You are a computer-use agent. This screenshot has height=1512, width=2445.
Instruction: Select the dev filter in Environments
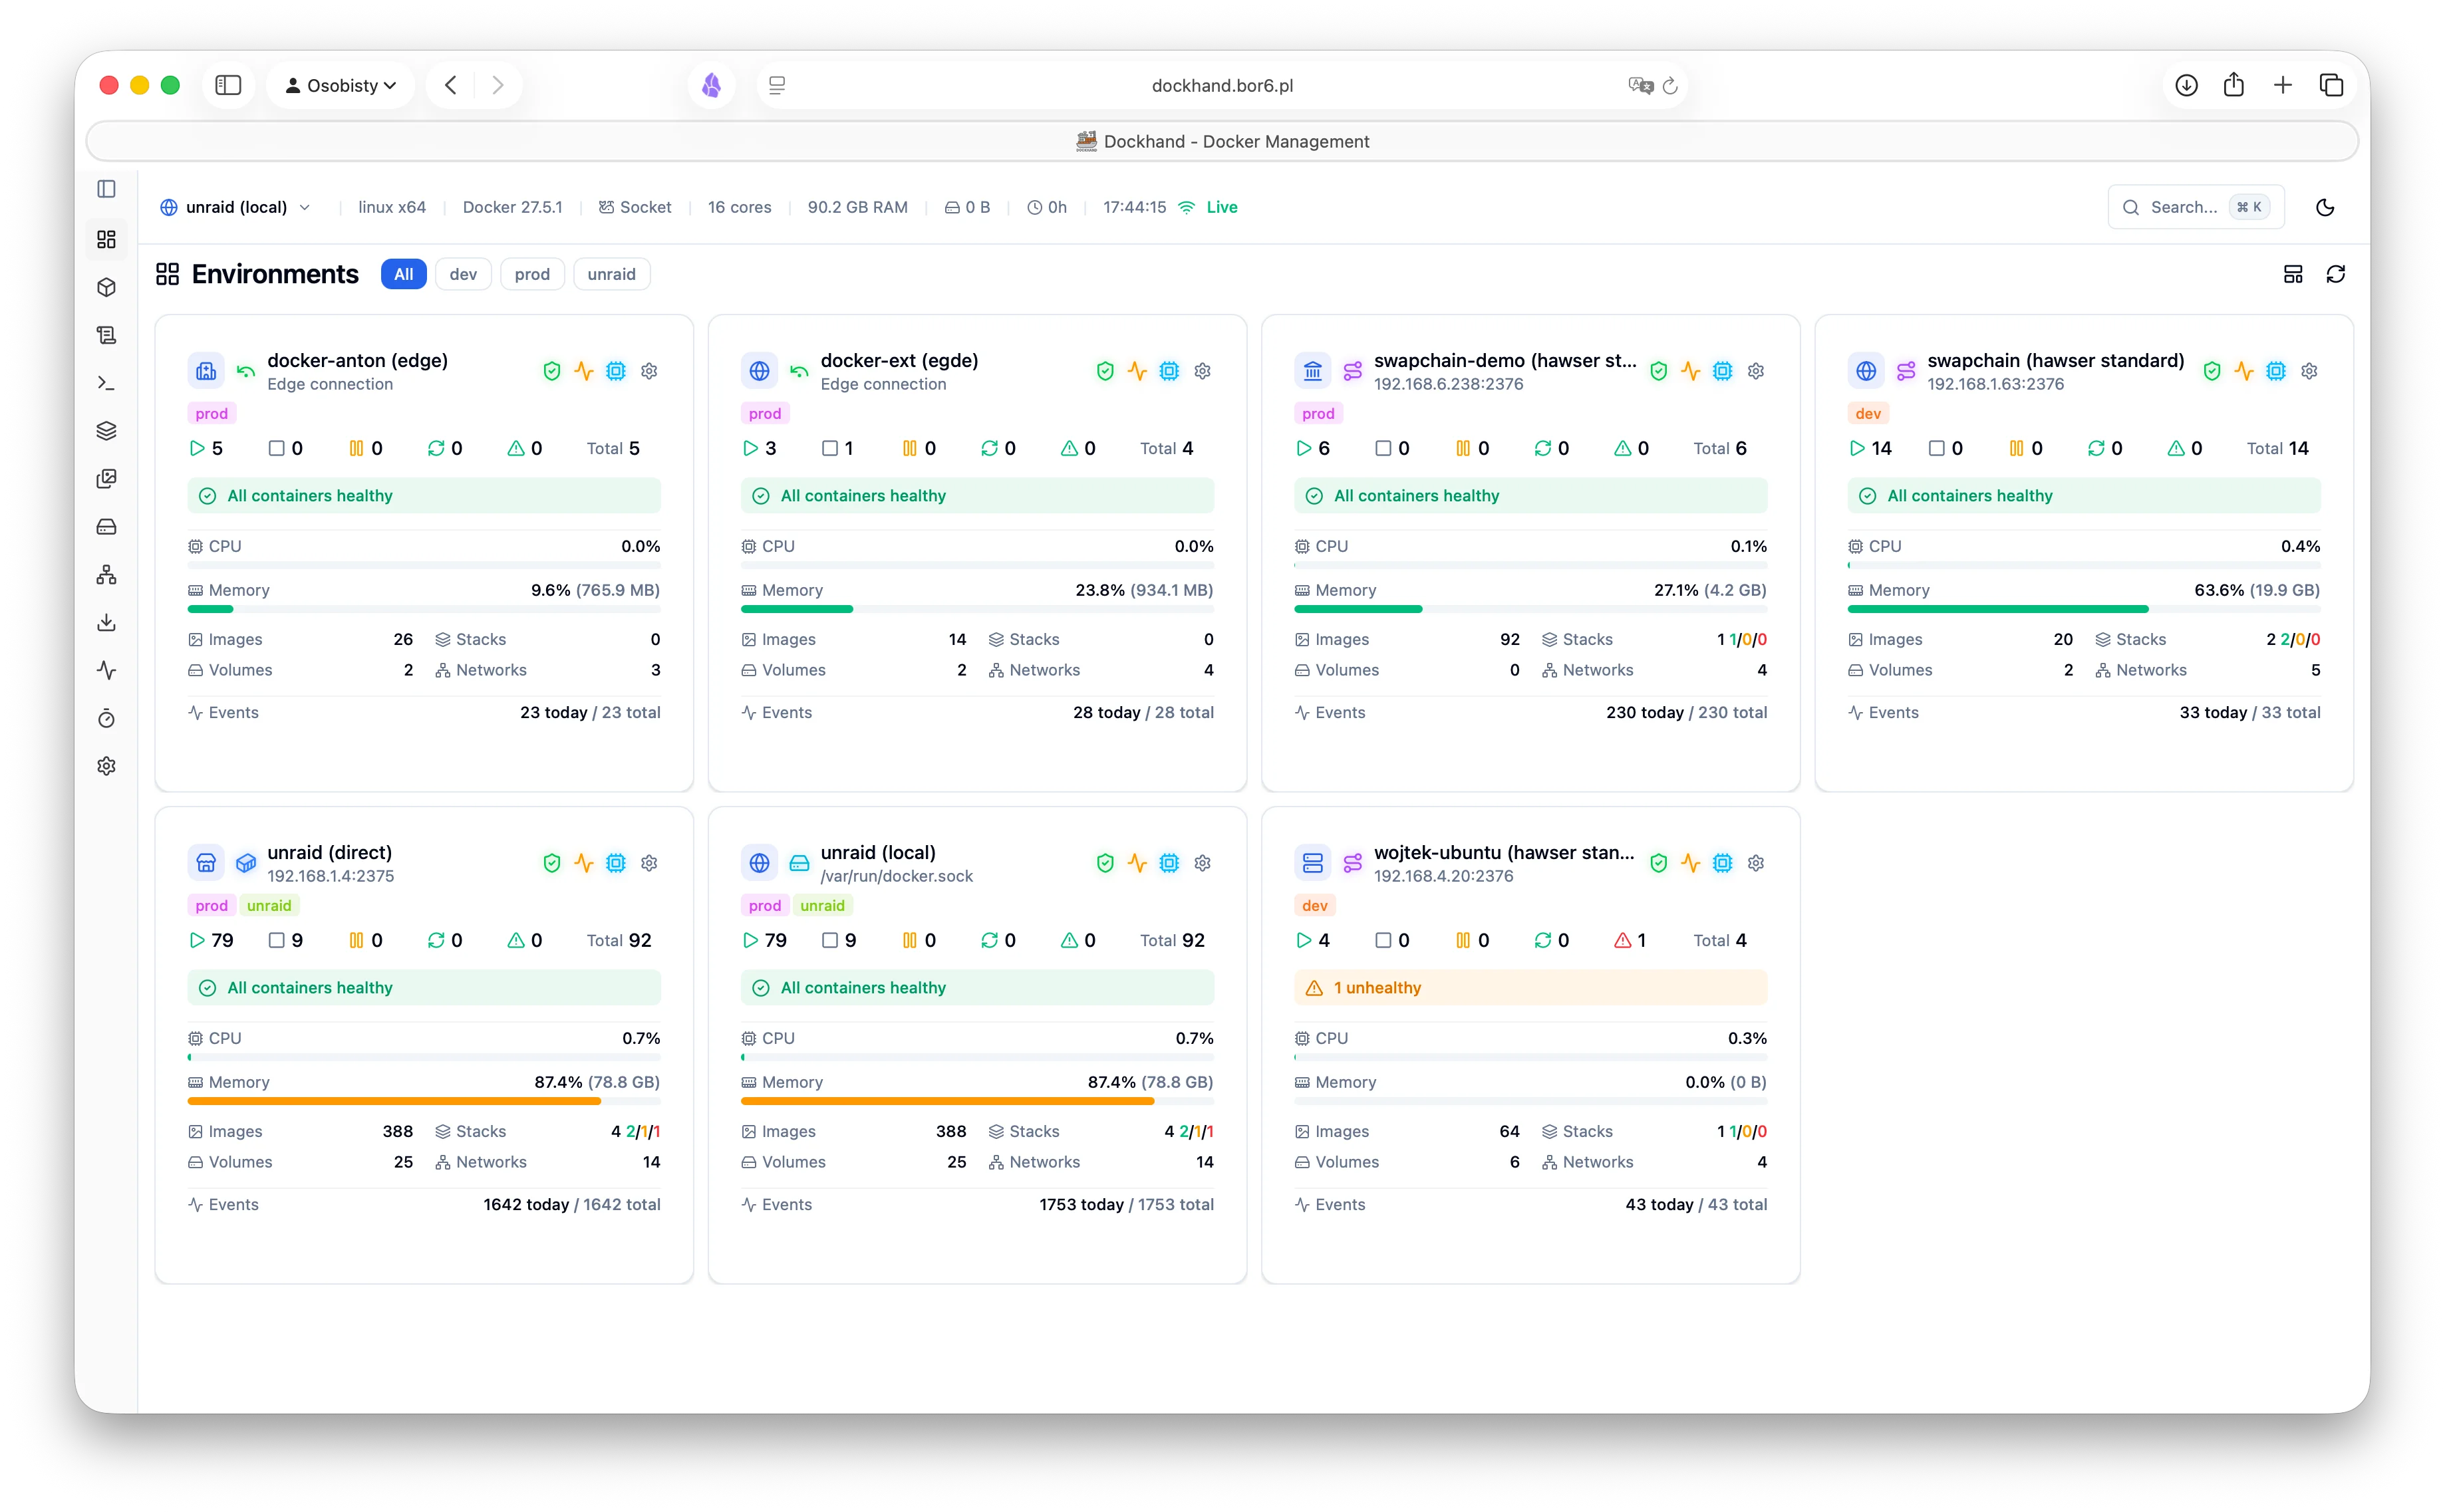pos(463,274)
